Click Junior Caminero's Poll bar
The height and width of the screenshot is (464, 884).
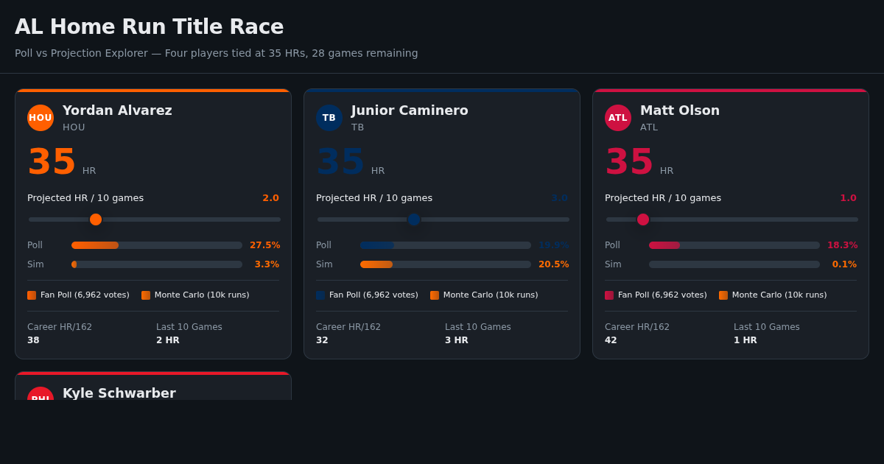(x=446, y=245)
